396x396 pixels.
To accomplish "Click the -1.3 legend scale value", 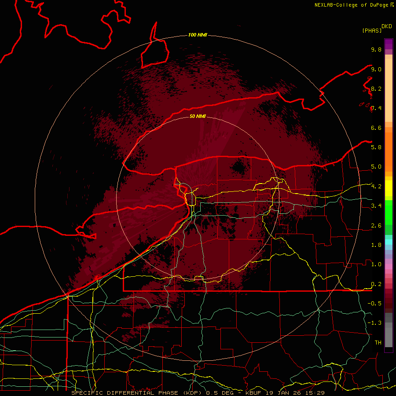I will [374, 323].
